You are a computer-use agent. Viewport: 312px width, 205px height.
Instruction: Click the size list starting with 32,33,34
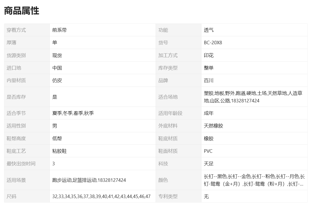pos(101,196)
